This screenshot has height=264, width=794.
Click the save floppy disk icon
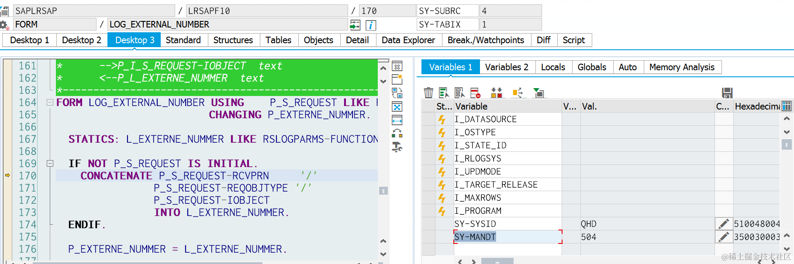pyautogui.click(x=727, y=93)
